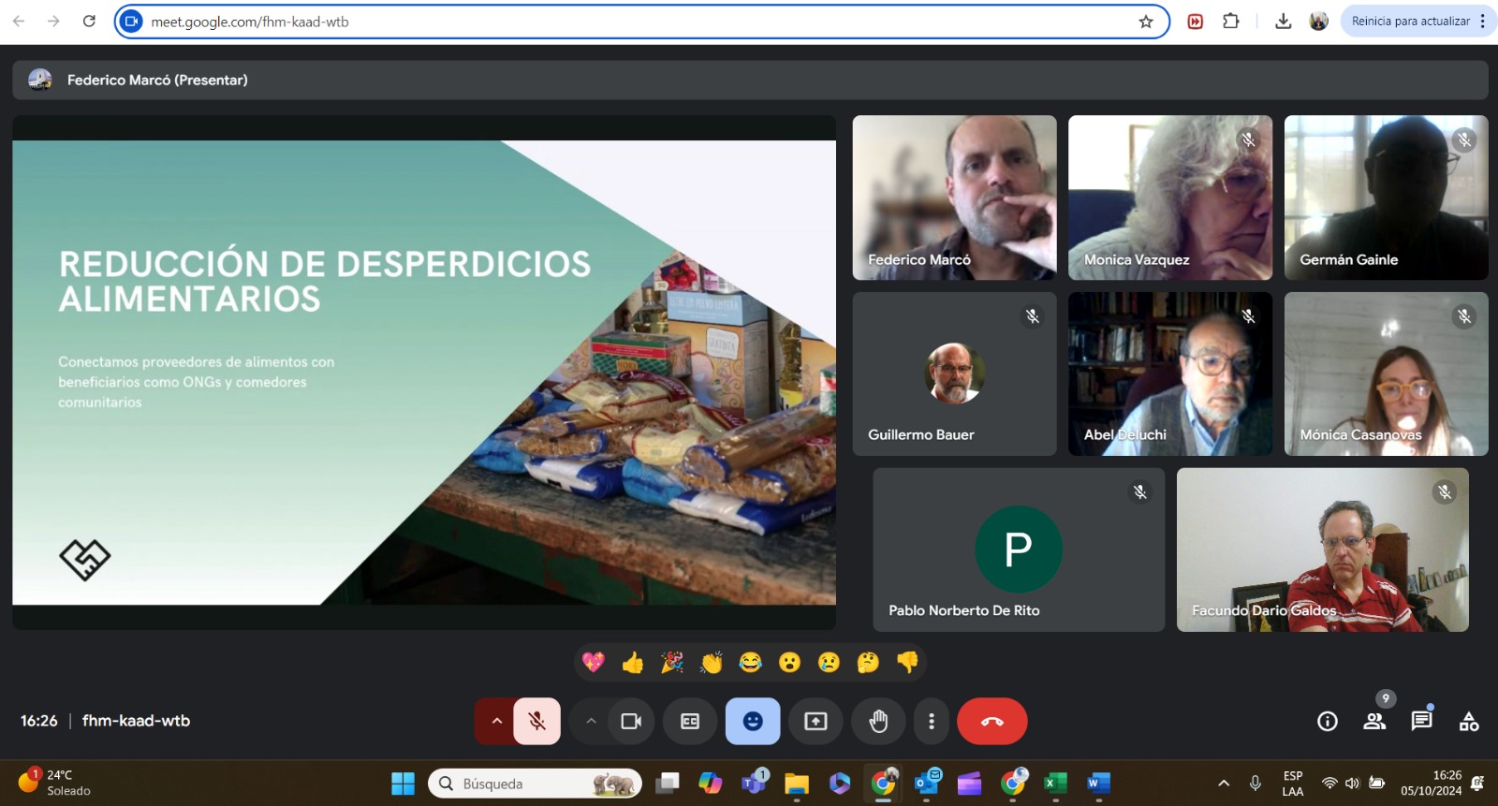This screenshot has height=806, width=1498.
Task: Raise hand in the meeting
Action: pyautogui.click(x=878, y=721)
